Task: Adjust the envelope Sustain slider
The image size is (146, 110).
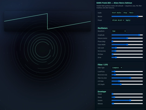Action: pyautogui.click(x=127, y=100)
